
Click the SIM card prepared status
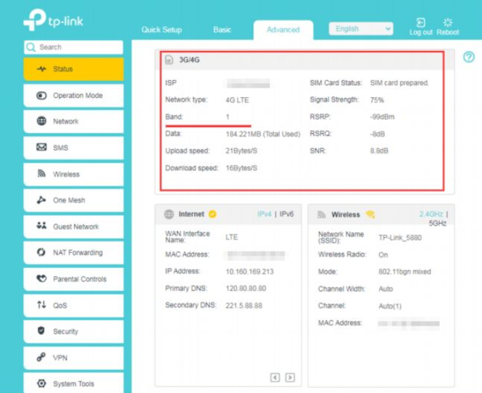pos(399,83)
